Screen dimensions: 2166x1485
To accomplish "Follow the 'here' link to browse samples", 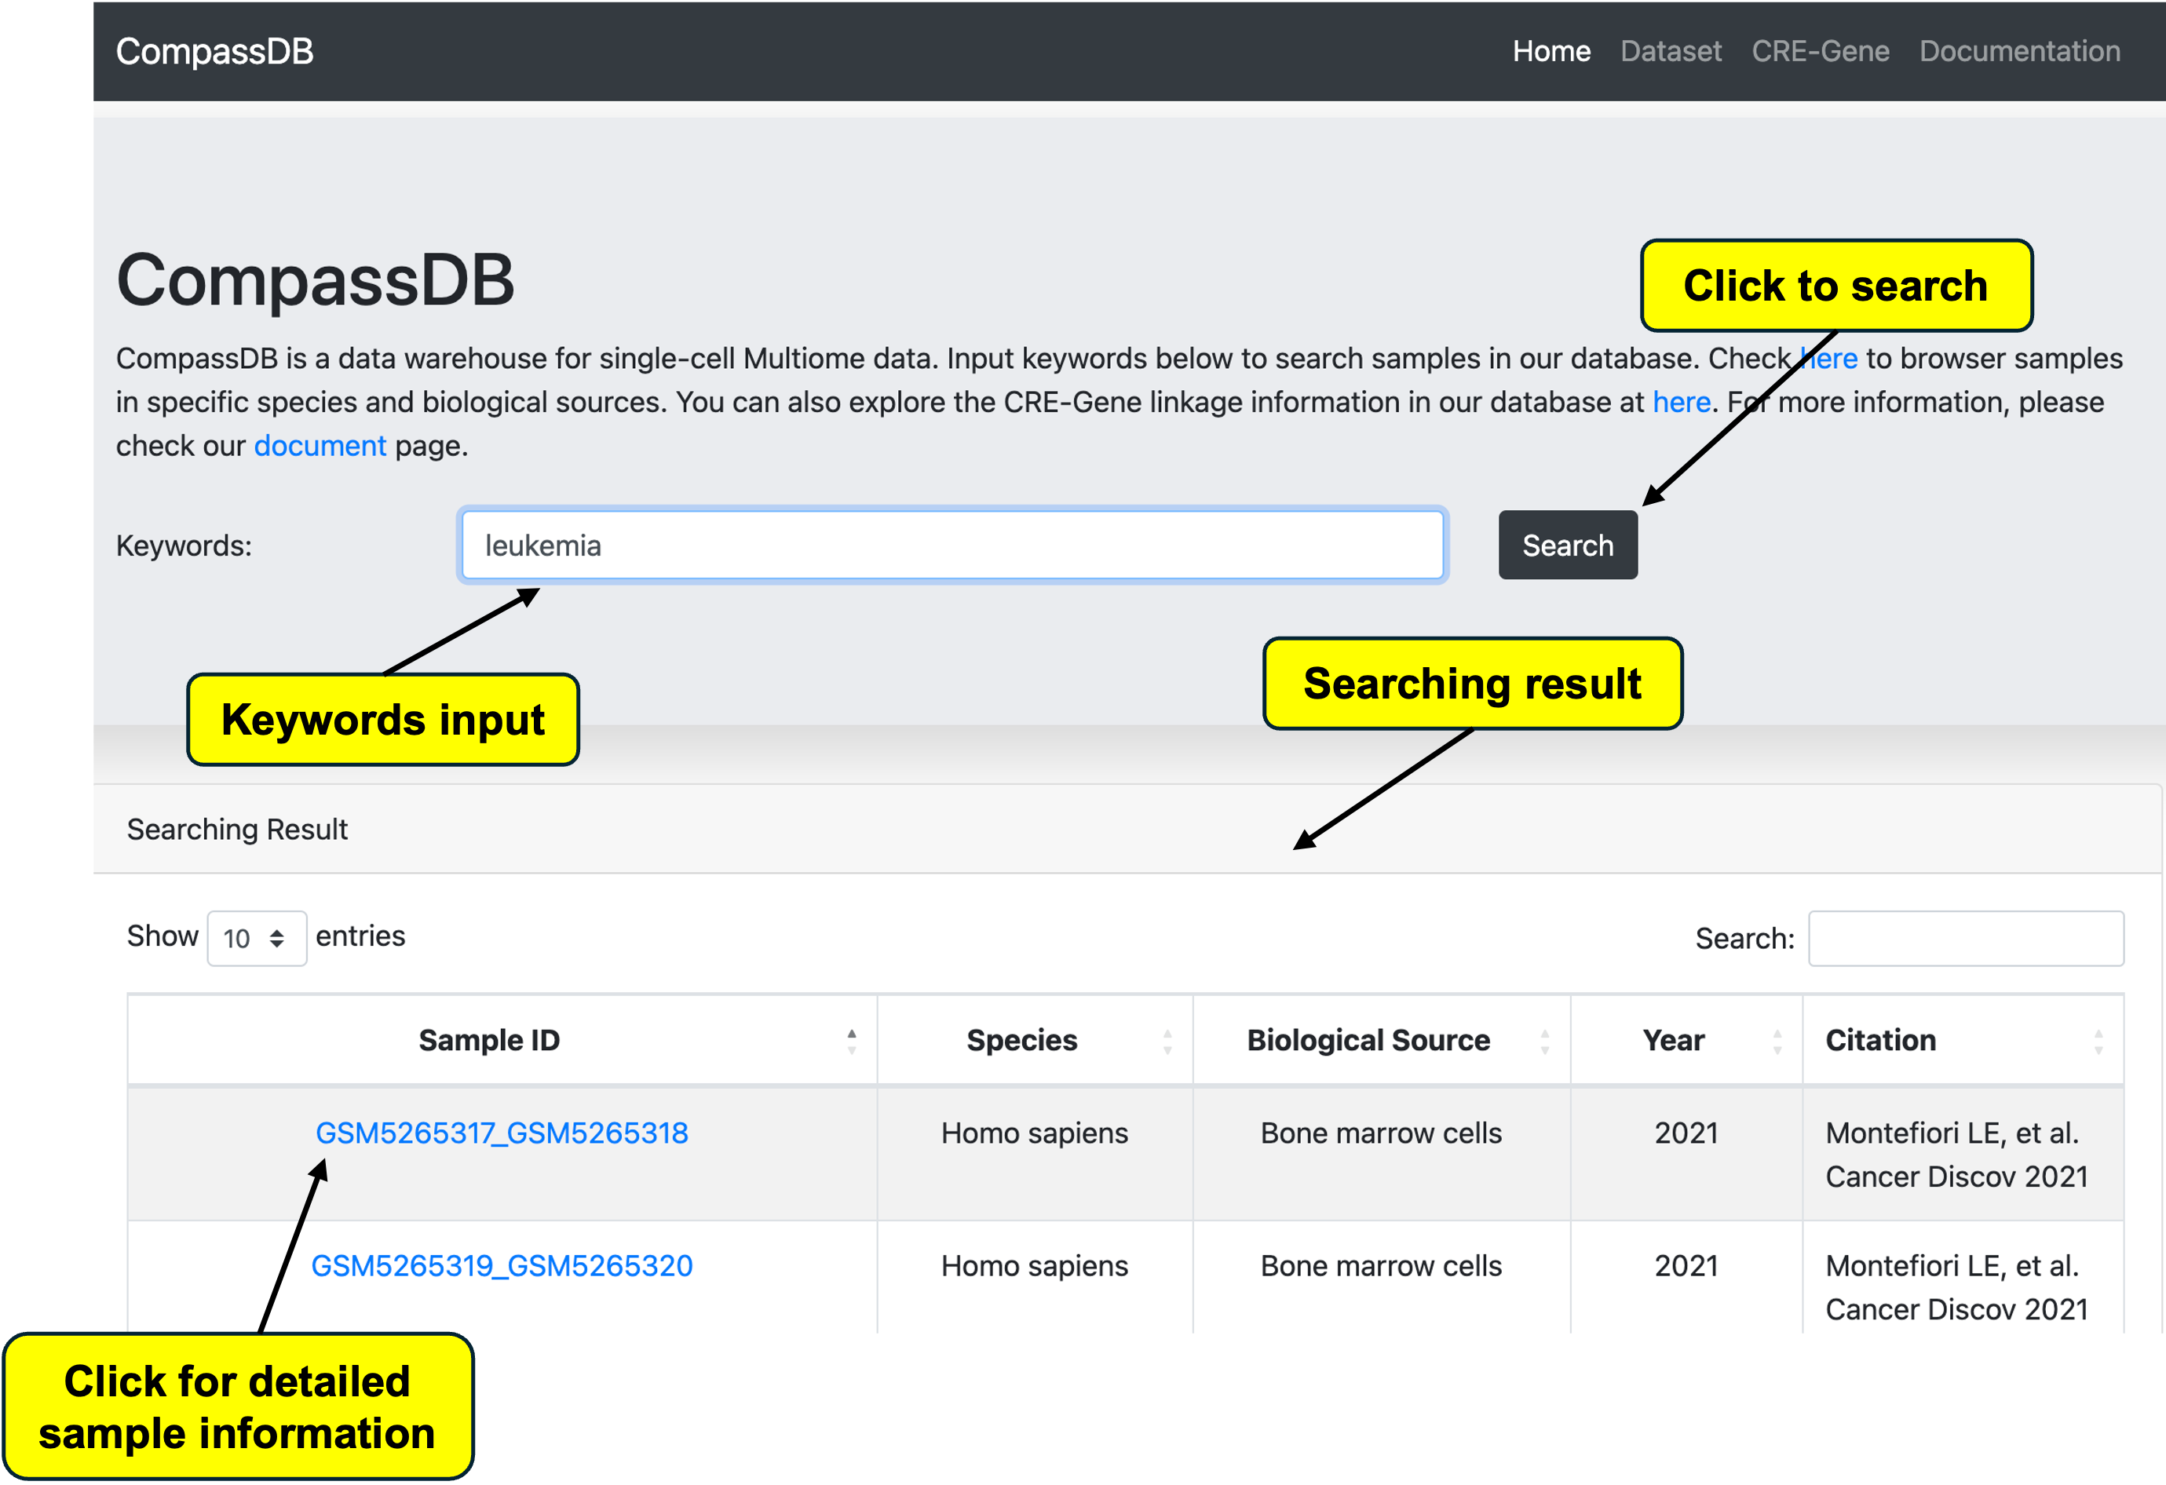I will tap(1828, 359).
